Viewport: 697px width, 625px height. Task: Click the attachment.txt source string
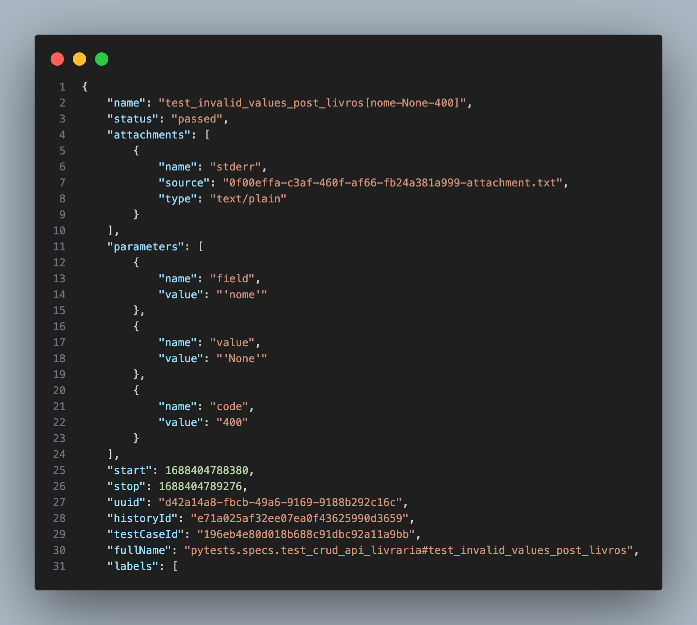[392, 183]
